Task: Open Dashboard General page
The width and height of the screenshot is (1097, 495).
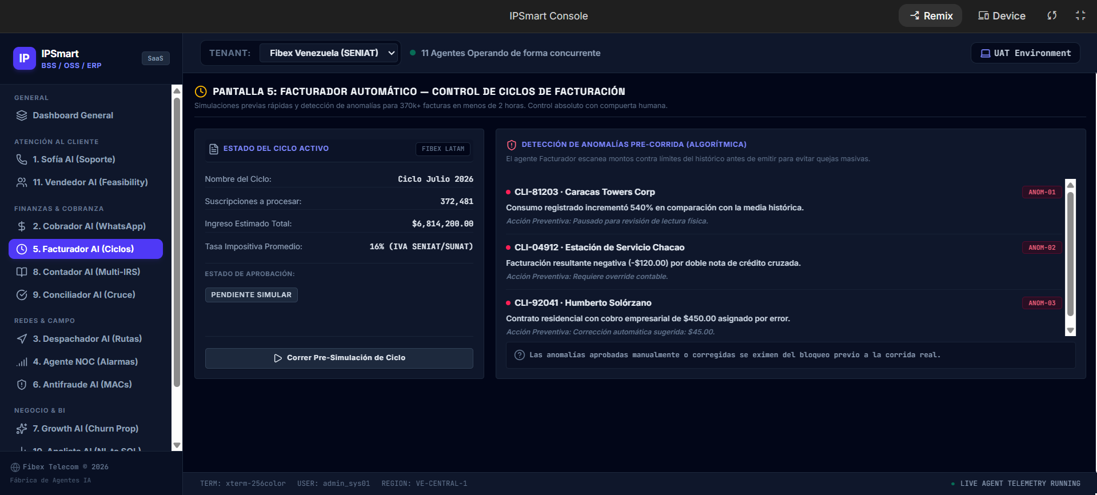Action: point(86,115)
